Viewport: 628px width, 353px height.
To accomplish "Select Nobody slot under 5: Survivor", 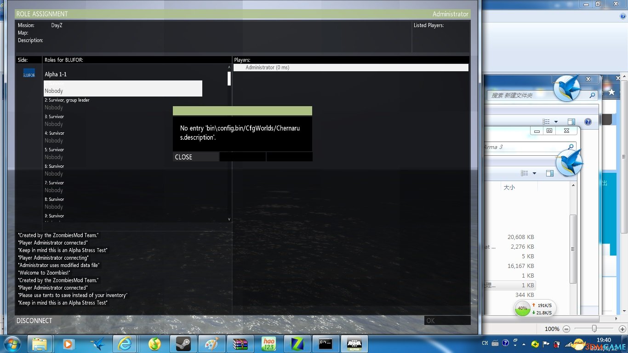I will point(54,157).
